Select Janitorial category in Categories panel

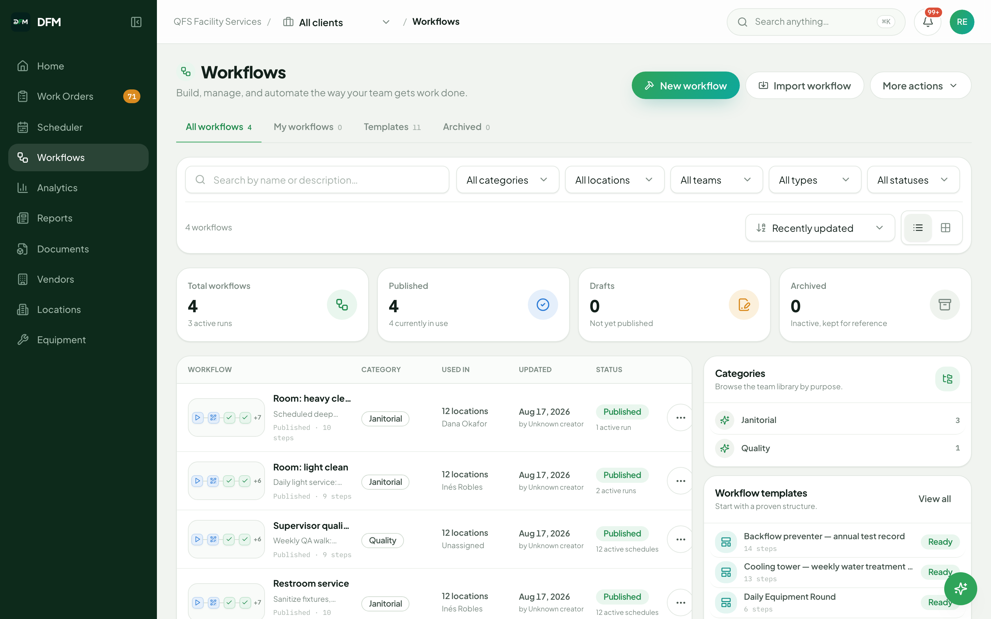pyautogui.click(x=837, y=420)
